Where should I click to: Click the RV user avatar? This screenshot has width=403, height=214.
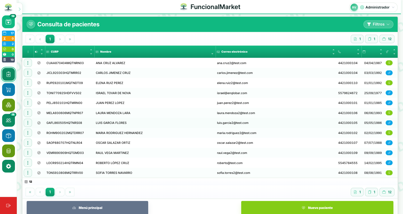click(354, 7)
